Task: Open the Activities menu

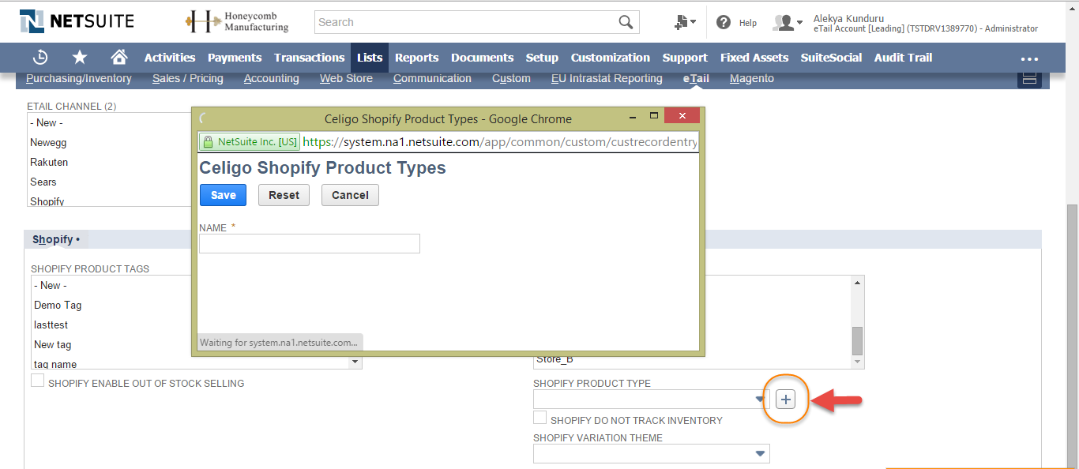Action: 170,58
